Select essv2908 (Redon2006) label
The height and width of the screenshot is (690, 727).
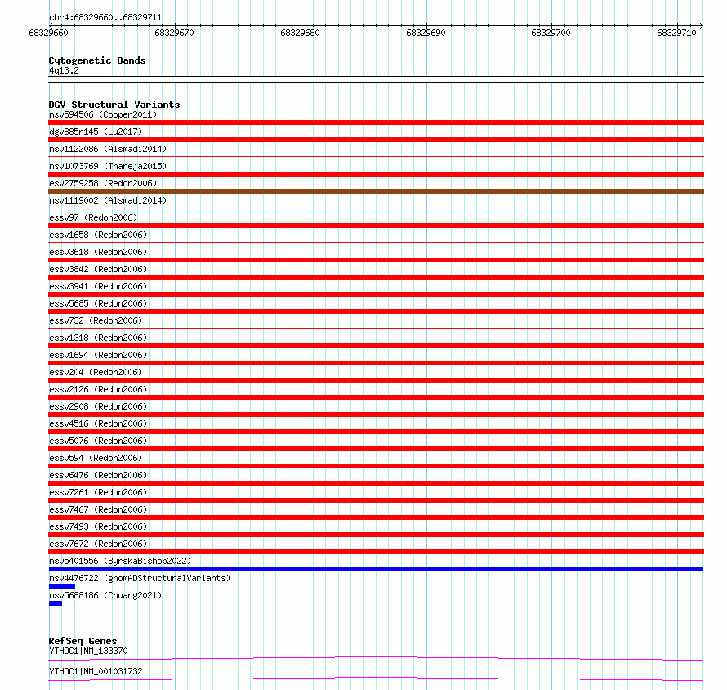pyautogui.click(x=98, y=406)
